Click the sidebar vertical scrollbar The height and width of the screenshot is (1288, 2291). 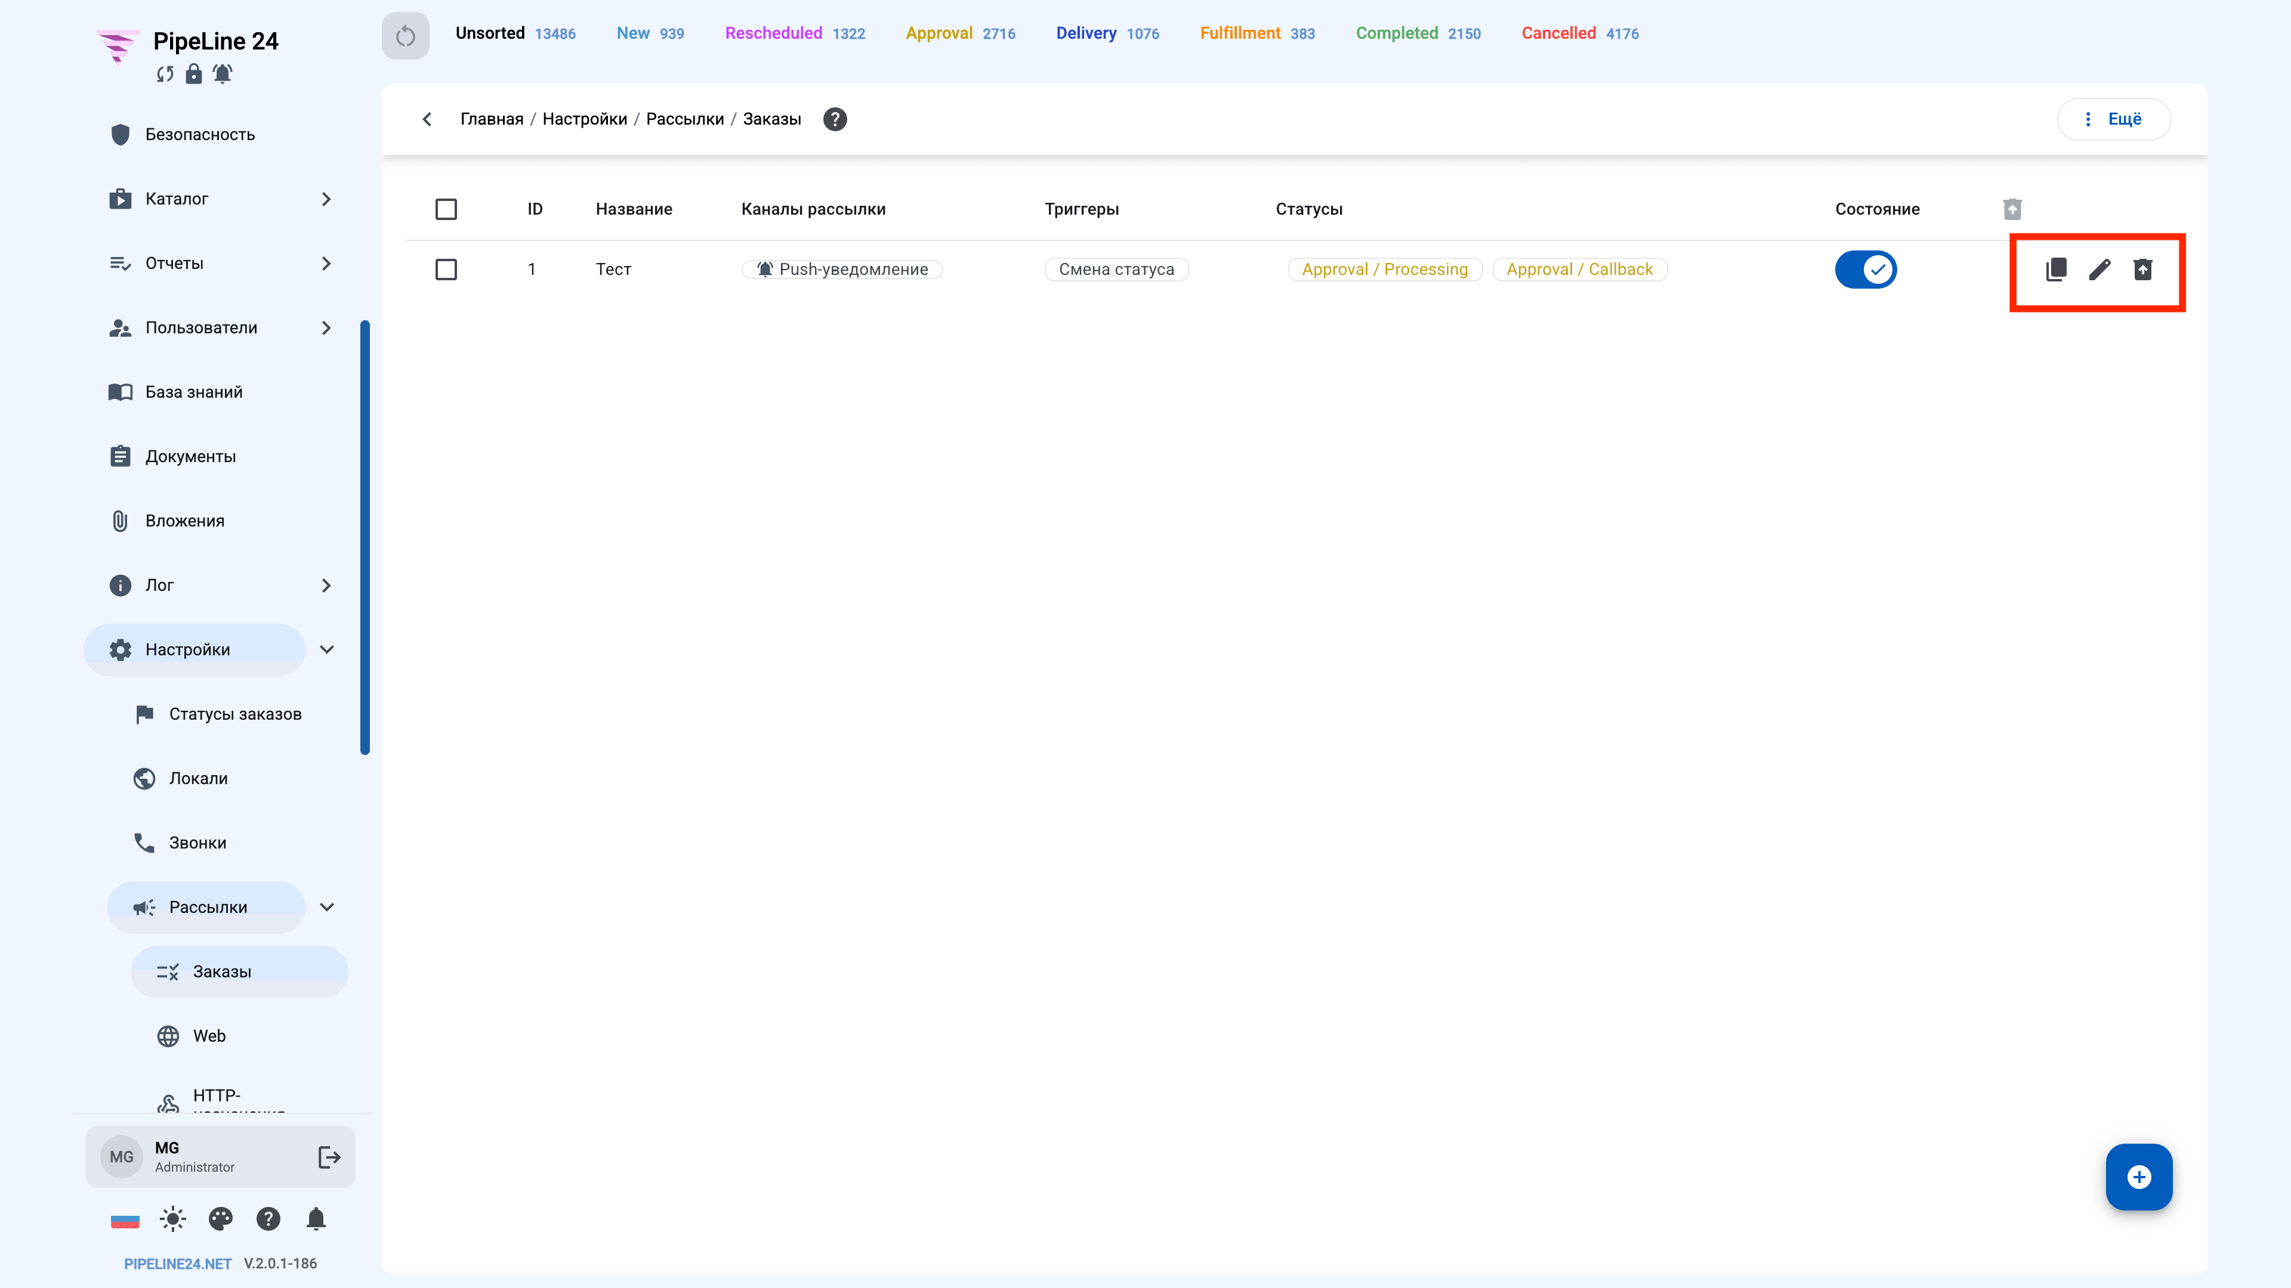coord(365,537)
